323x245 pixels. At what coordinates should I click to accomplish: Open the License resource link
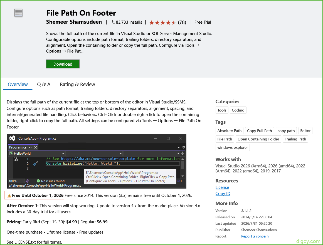(222, 187)
